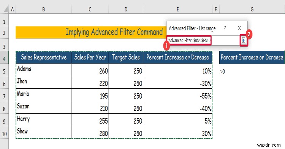Click column E 'Percent Increase or Dcrease' header
285x149 pixels.
pyautogui.click(x=177, y=57)
